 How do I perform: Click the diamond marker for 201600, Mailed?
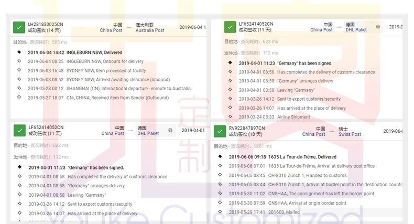click(x=220, y=211)
